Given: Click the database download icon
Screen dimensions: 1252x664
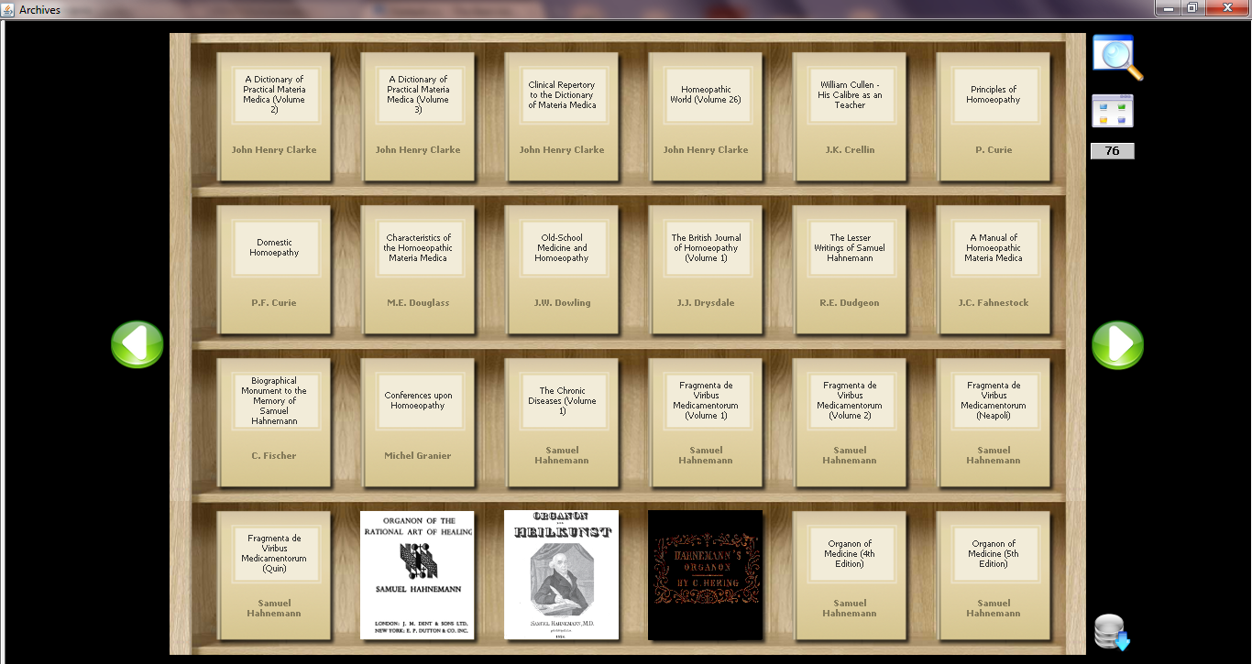Looking at the screenshot, I should click(1112, 632).
